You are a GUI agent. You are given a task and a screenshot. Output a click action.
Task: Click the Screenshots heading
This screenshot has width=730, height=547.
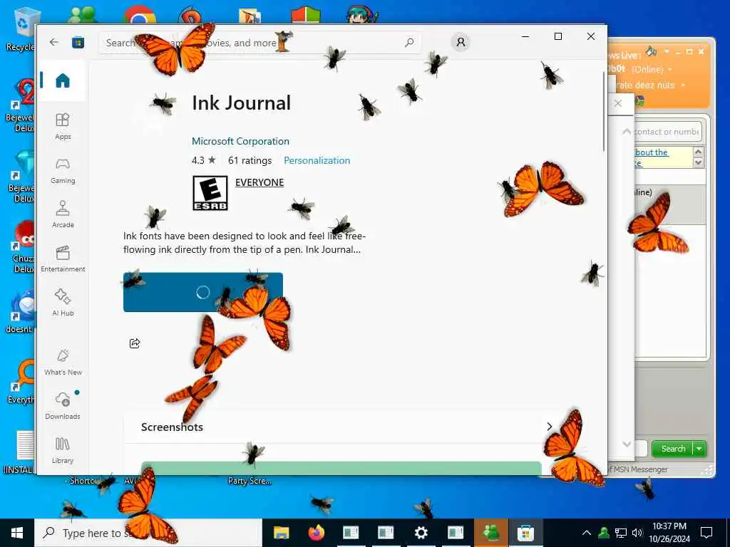point(172,427)
